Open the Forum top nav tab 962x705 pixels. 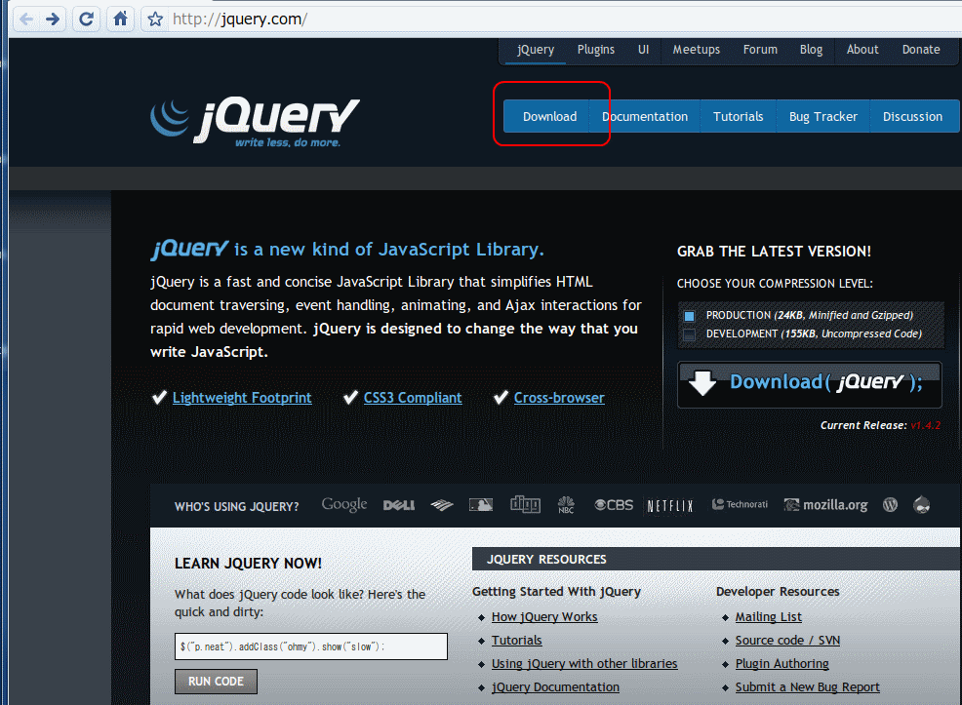(x=760, y=50)
